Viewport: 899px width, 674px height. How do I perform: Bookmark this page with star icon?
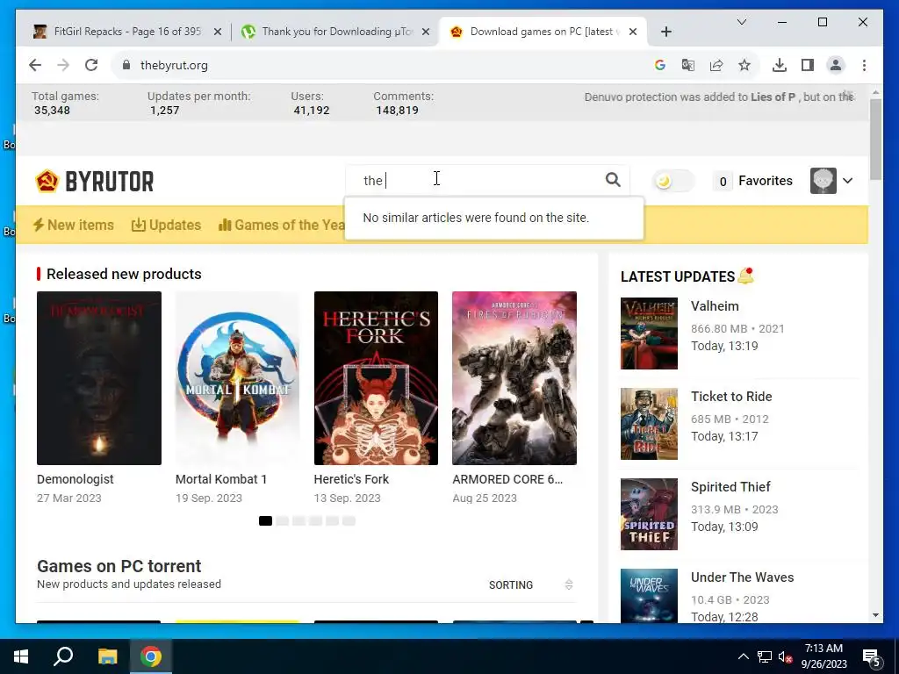744,65
